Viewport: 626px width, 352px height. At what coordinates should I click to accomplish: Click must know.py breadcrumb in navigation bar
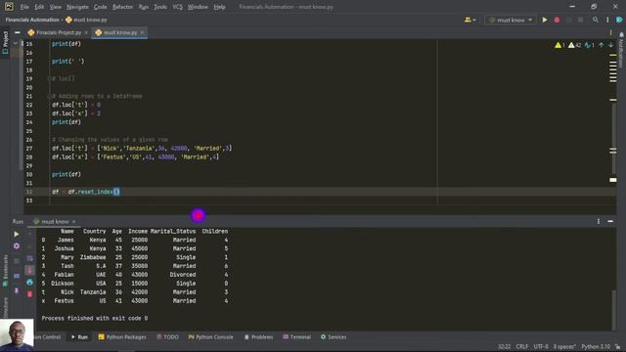click(86, 20)
